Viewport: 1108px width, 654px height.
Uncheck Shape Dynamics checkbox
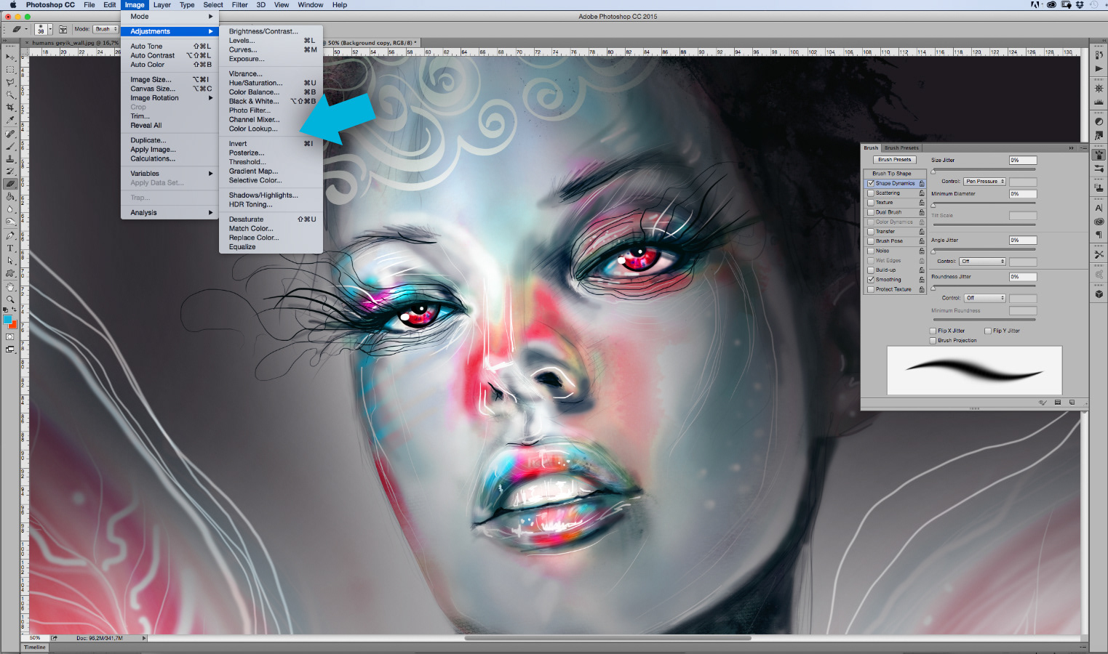pyautogui.click(x=870, y=183)
